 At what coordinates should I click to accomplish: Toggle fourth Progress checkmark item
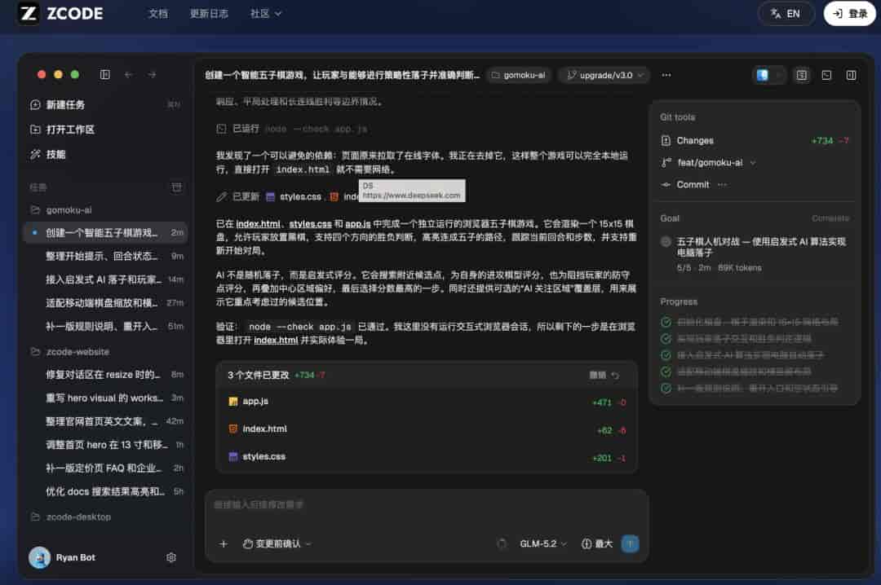click(666, 372)
